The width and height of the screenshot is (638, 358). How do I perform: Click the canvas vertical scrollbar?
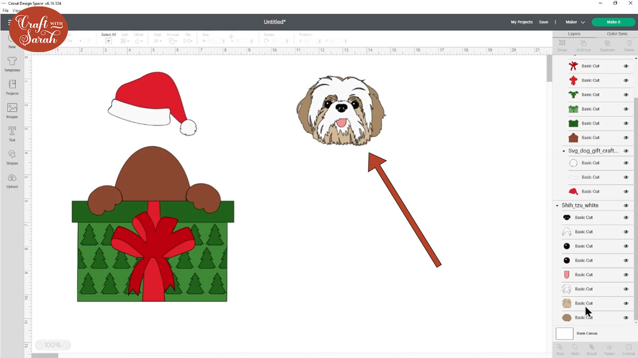point(549,69)
